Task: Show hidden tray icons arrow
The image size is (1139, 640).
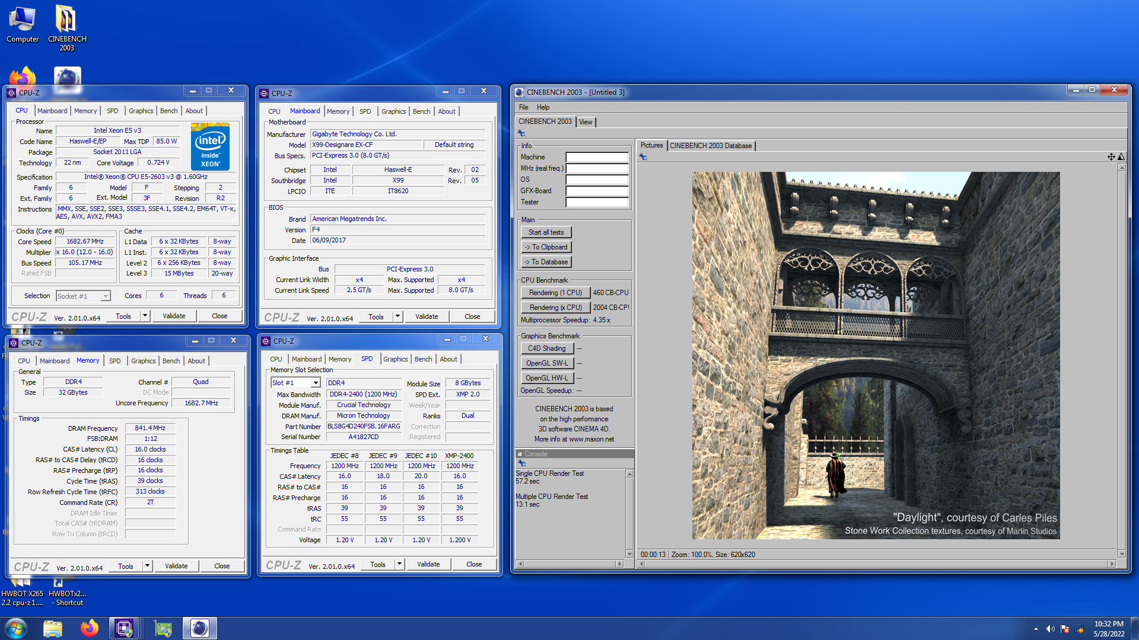Action: 1036,629
